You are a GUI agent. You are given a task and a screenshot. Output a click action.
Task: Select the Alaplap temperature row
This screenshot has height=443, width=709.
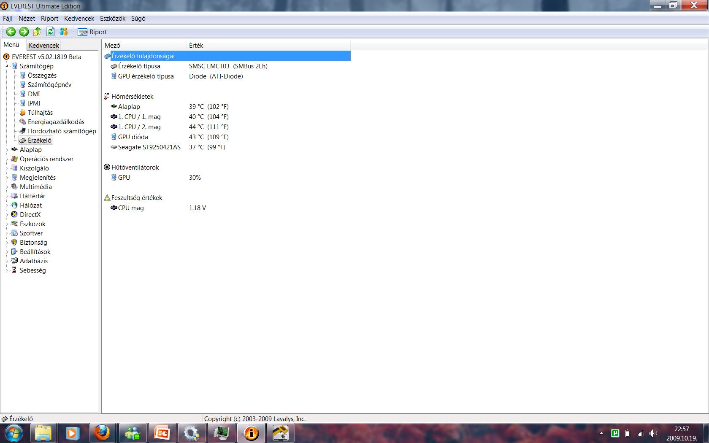coord(227,107)
